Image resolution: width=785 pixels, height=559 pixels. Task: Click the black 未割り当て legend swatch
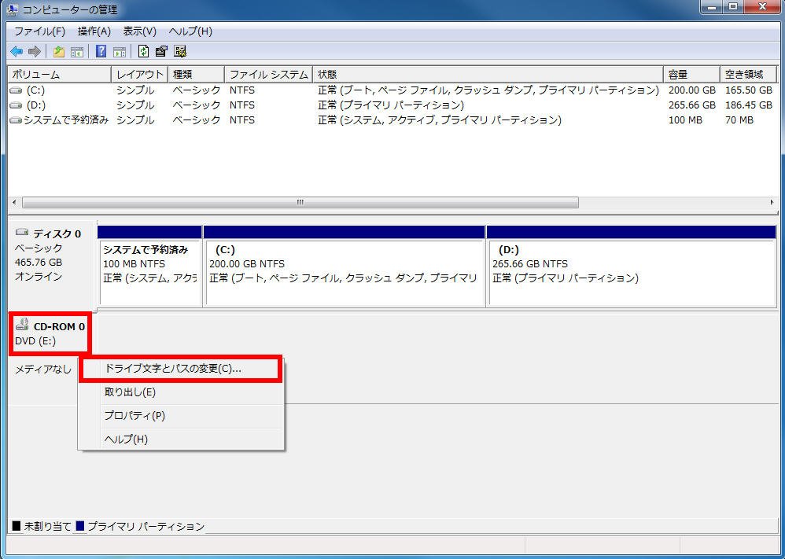pos(17,527)
